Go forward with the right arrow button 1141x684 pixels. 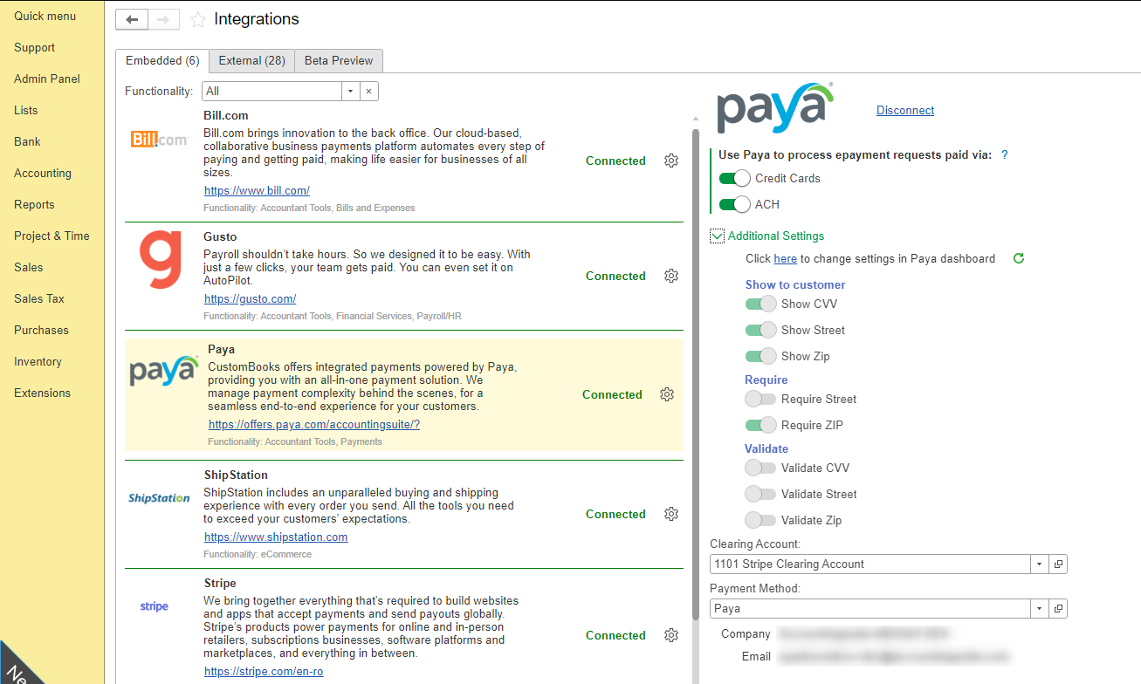tap(163, 19)
